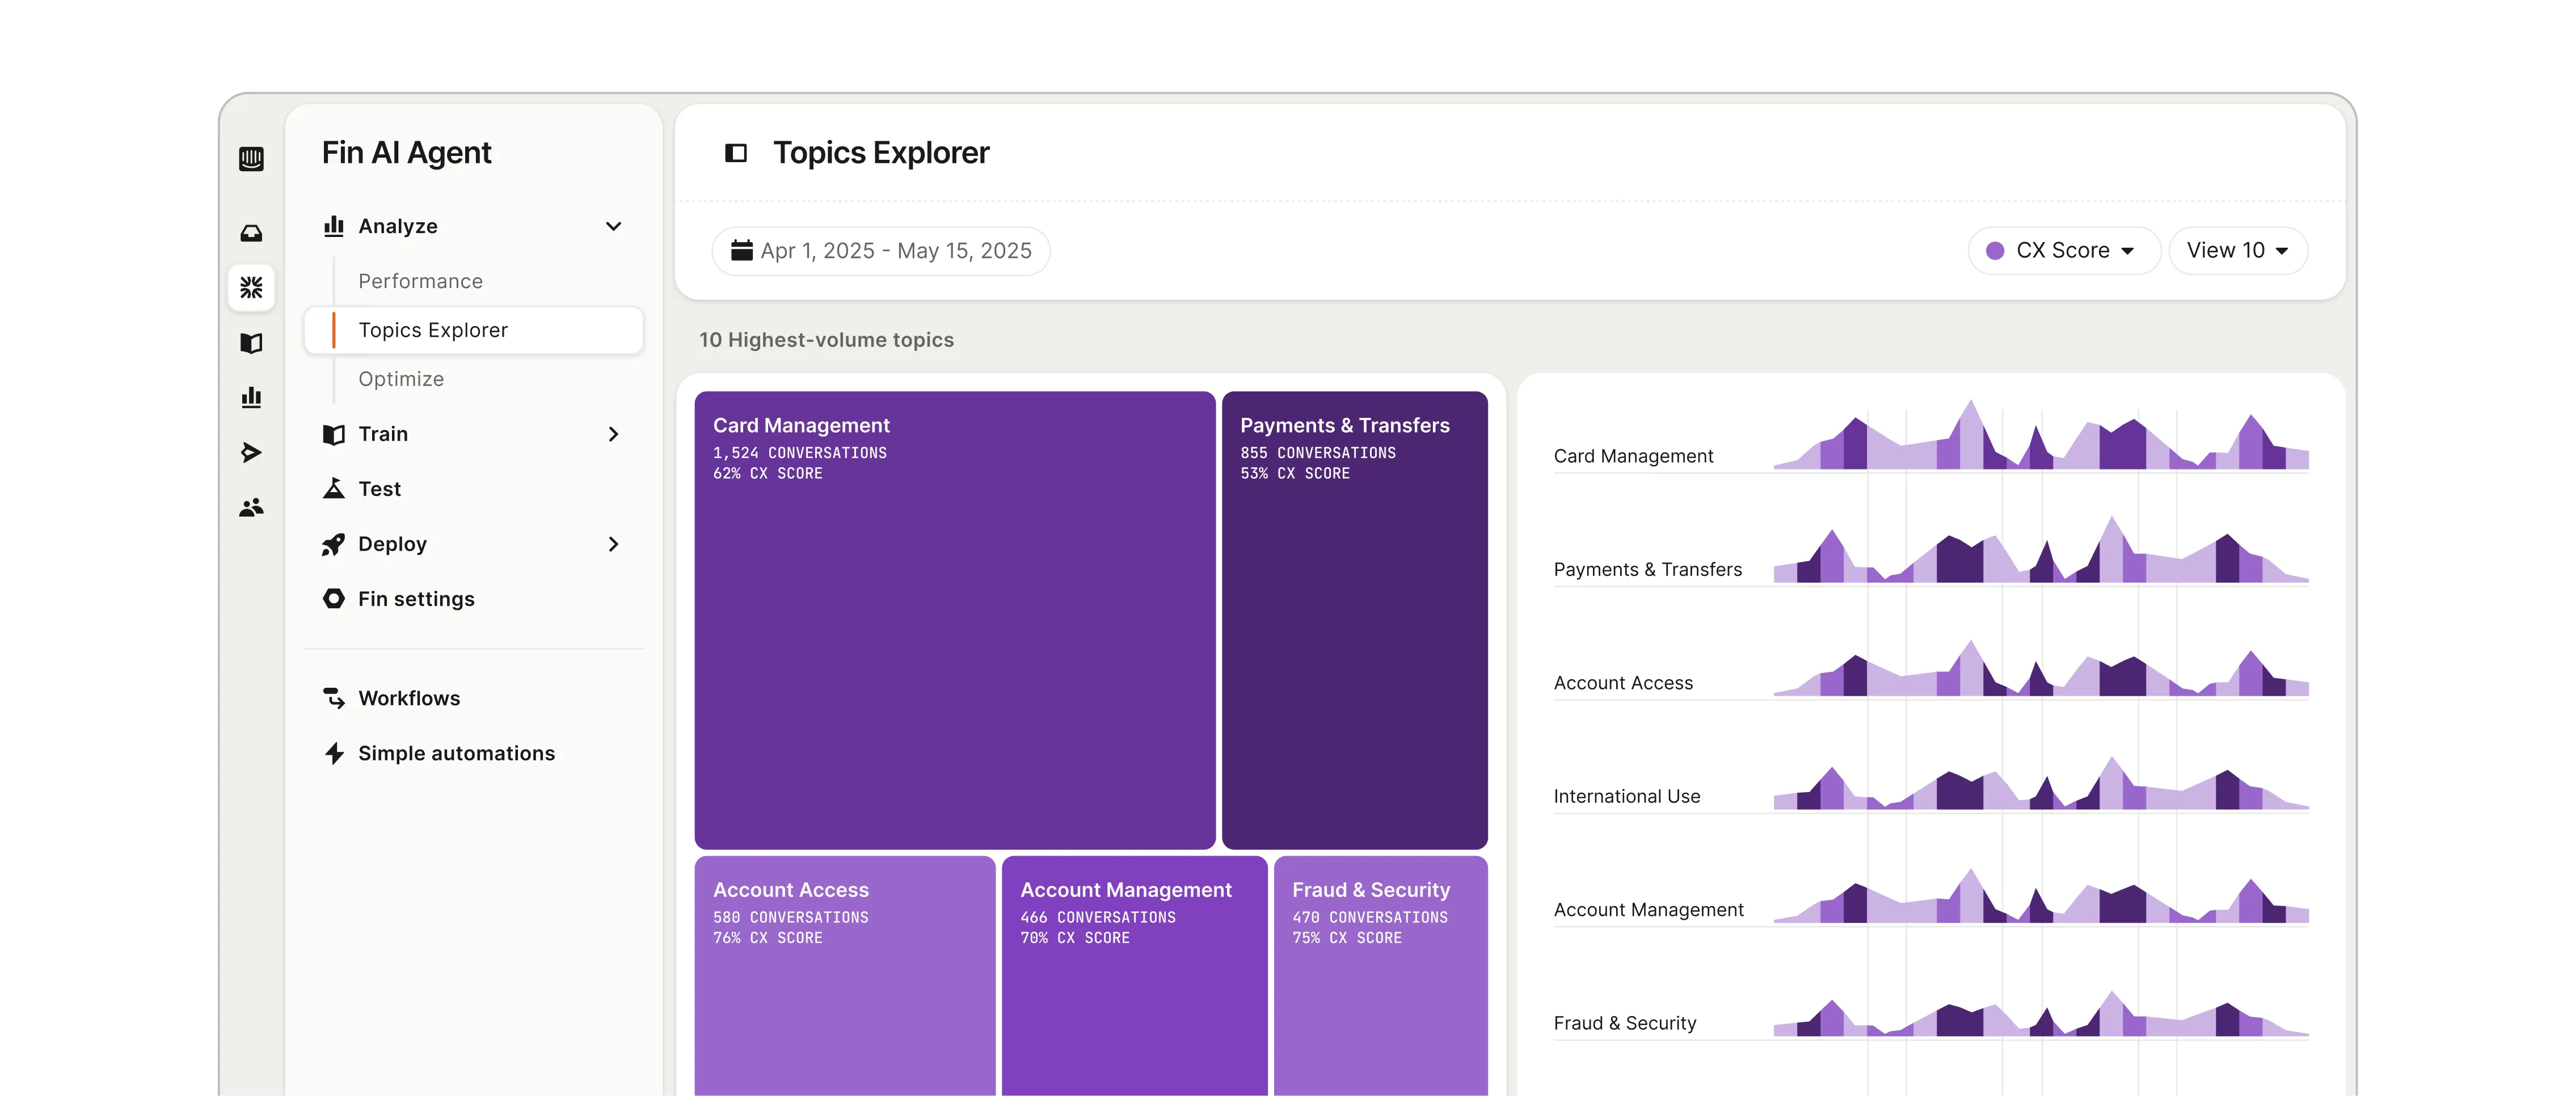Click Simple automations with the lightning icon
2576x1096 pixels.
point(456,752)
